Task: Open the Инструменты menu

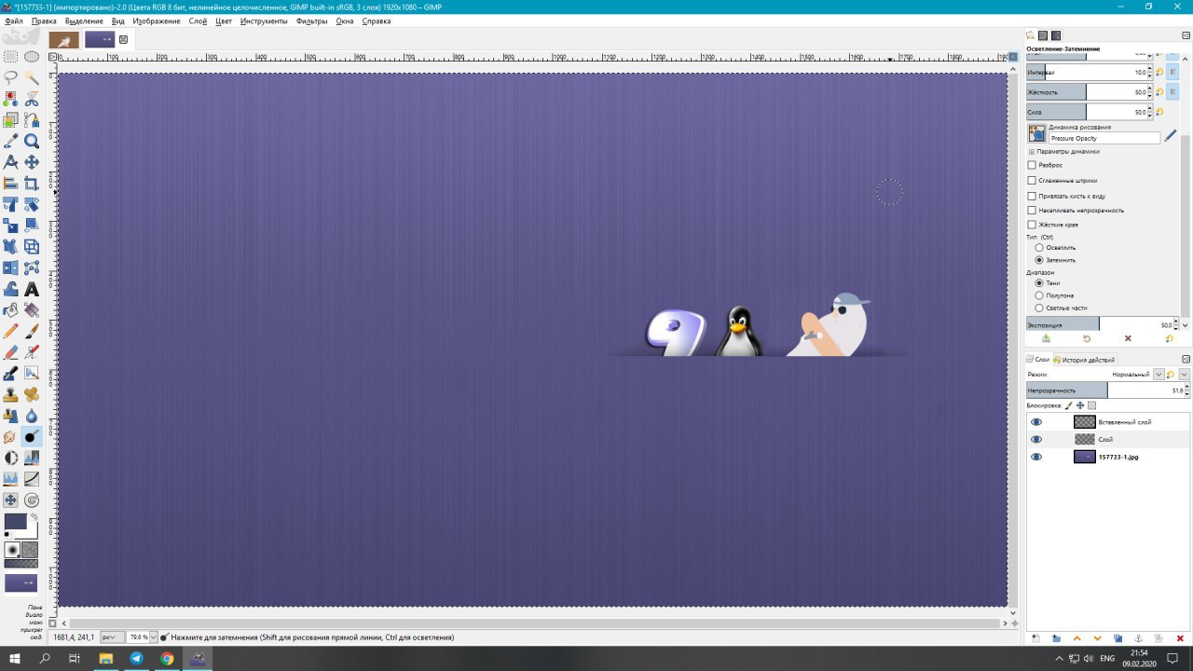Action: (x=263, y=21)
